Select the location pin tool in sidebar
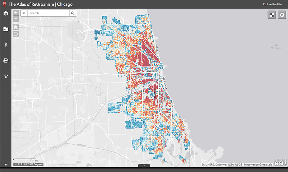The image size is (288, 172). pyautogui.click(x=6, y=45)
